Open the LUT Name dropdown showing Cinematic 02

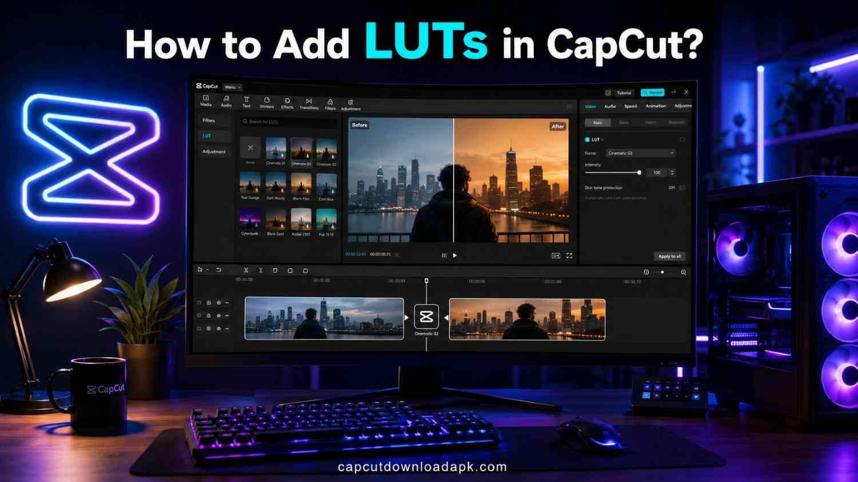(641, 153)
